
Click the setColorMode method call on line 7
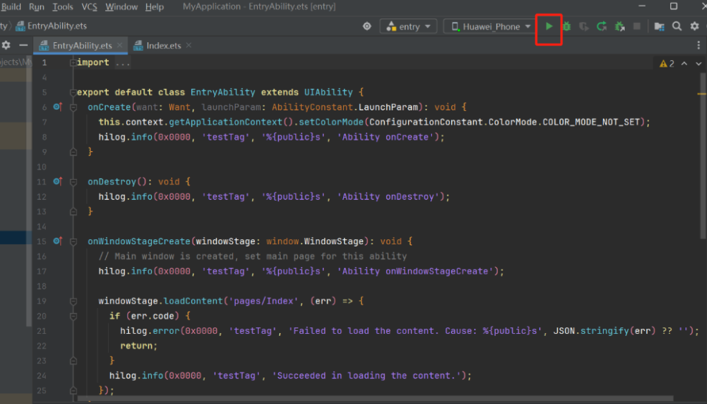[332, 122]
